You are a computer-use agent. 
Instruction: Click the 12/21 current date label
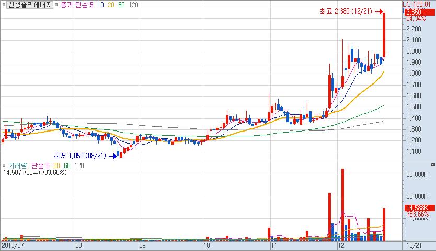pos(414,245)
